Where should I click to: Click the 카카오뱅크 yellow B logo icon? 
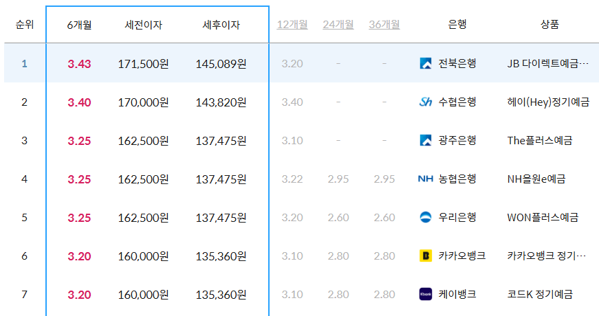click(x=425, y=256)
